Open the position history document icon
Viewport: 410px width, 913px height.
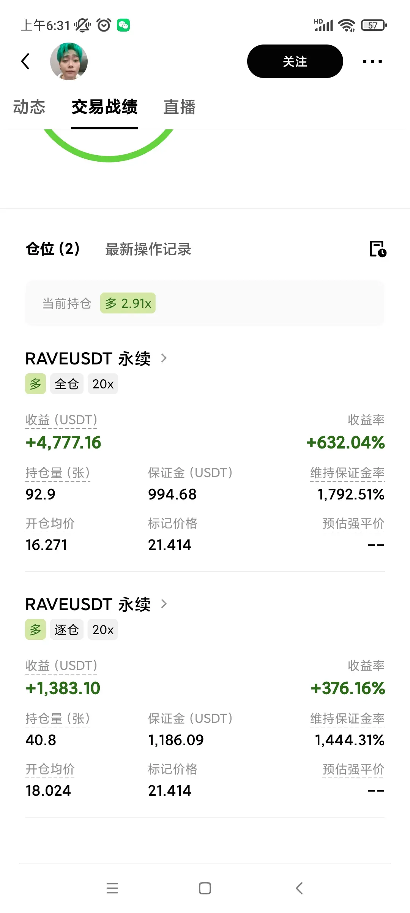pyautogui.click(x=378, y=249)
